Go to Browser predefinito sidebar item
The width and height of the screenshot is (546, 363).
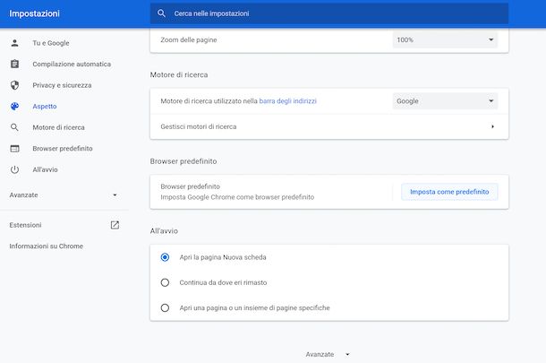tap(63, 149)
